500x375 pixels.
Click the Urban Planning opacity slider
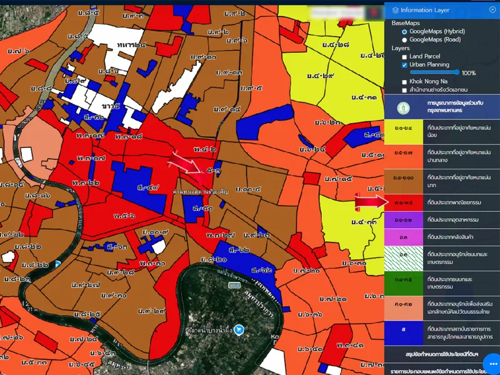point(434,73)
